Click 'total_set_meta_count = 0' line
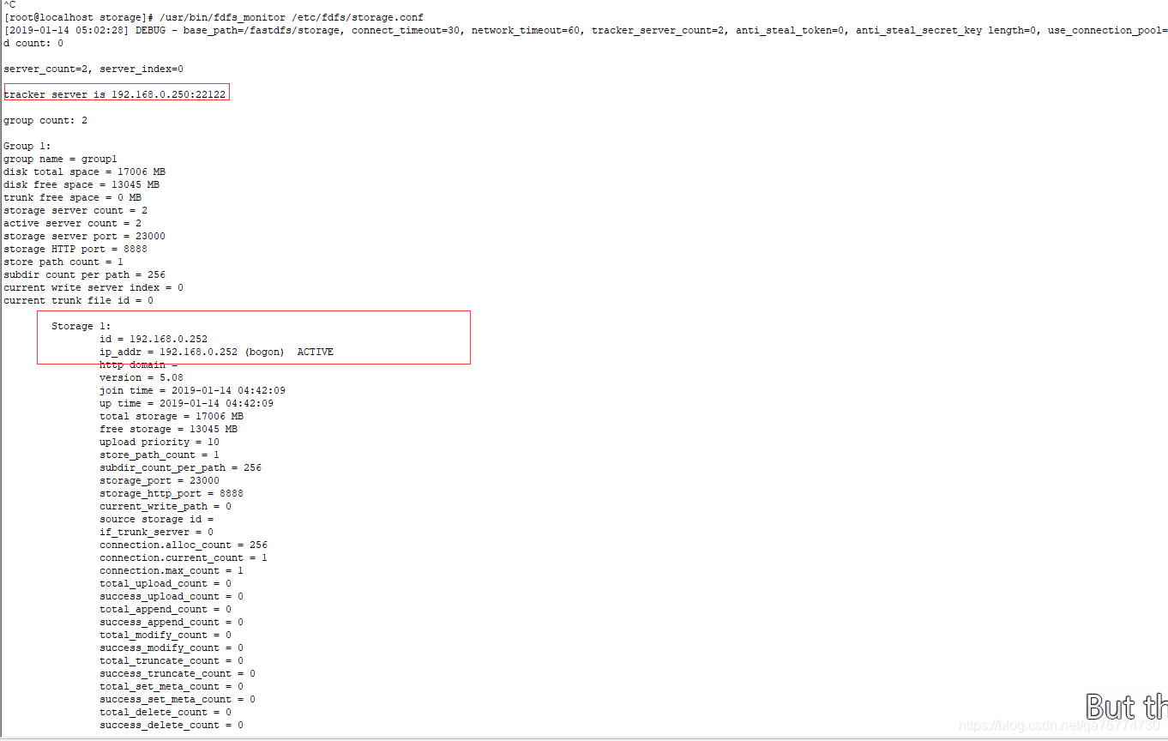Viewport: 1168px width, 741px height. [172, 686]
